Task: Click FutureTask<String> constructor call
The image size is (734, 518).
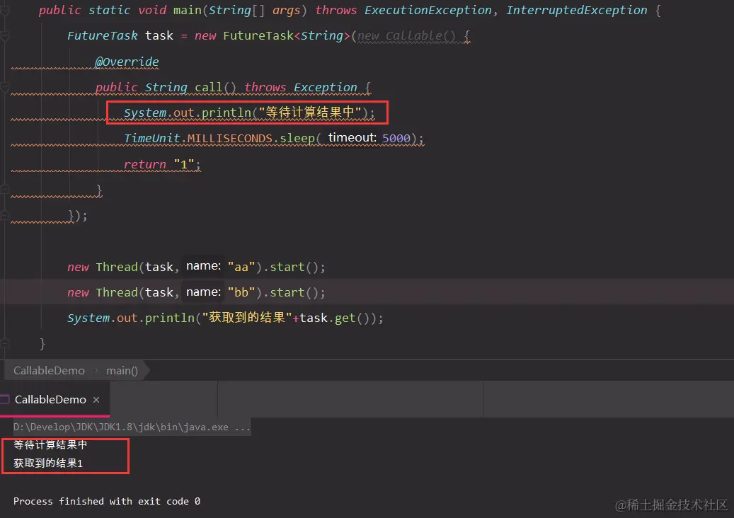Action: (x=287, y=35)
